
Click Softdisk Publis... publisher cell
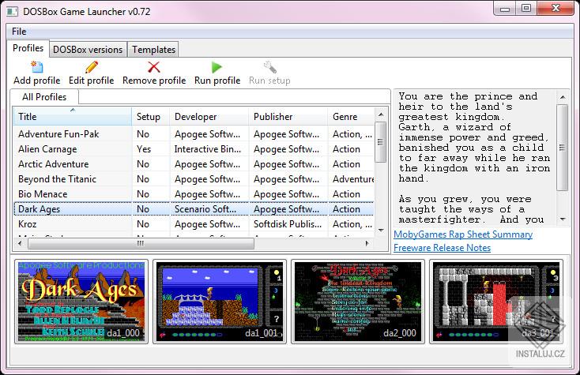click(x=288, y=224)
